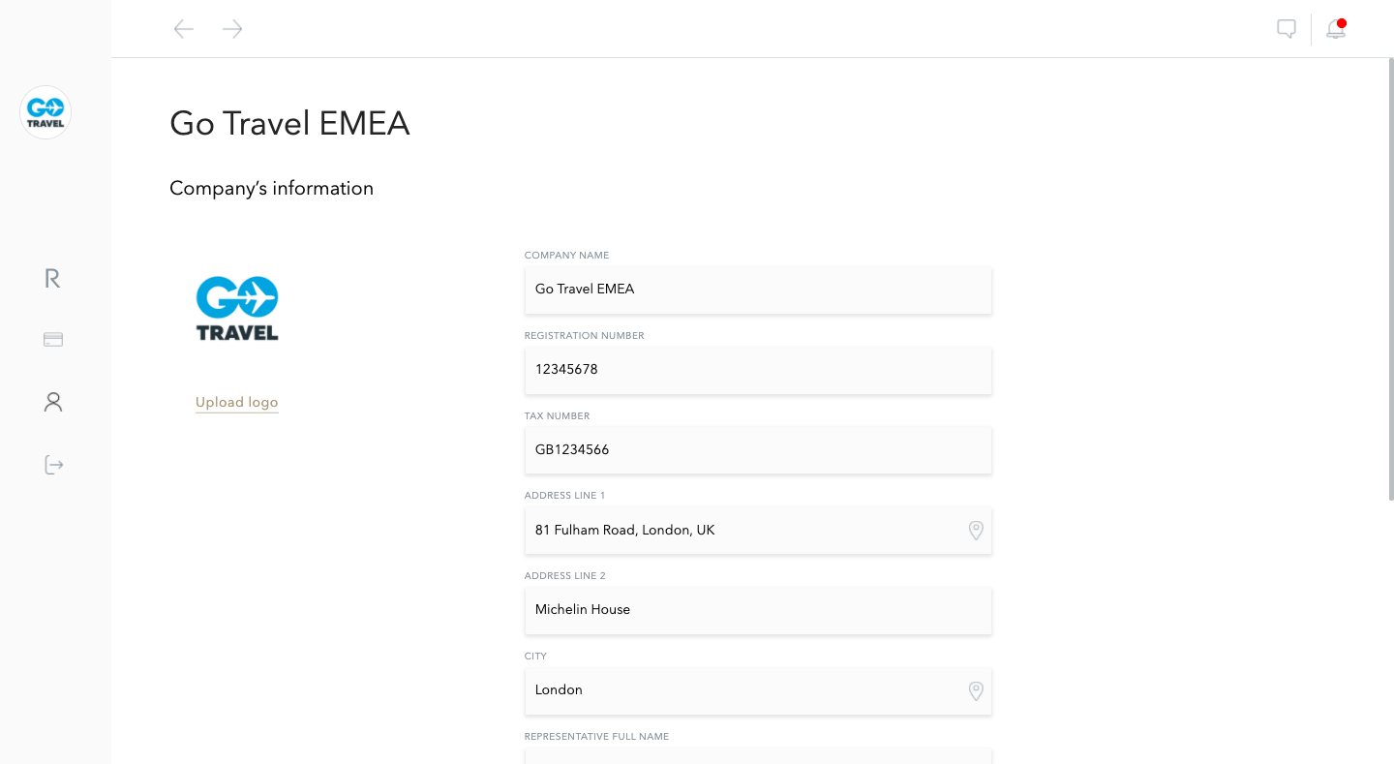This screenshot has width=1394, height=764.
Task: Click location pin in City field
Action: coord(976,690)
